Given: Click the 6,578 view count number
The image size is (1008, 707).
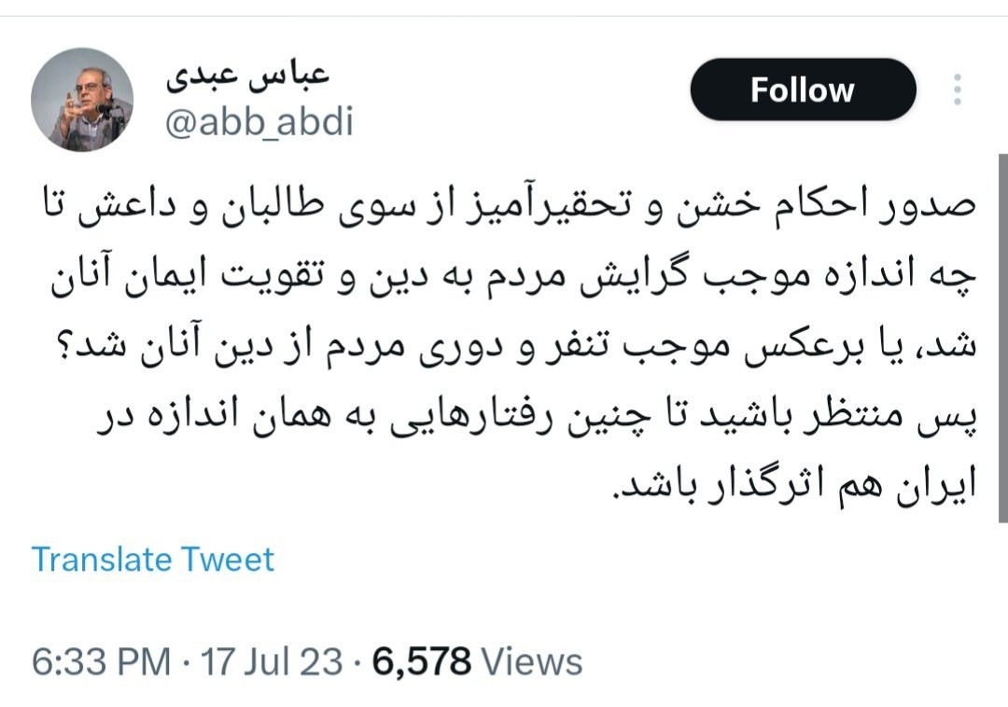Looking at the screenshot, I should click(422, 662).
